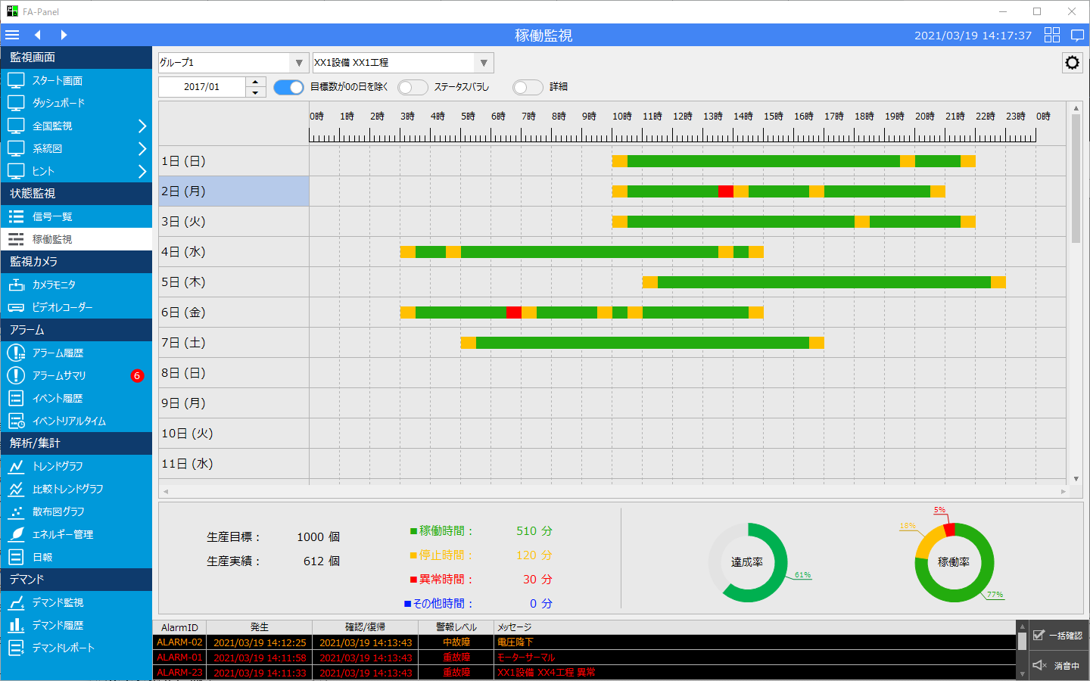
Task: Click red abnormal segment on 6日 timeline
Action: (x=514, y=313)
